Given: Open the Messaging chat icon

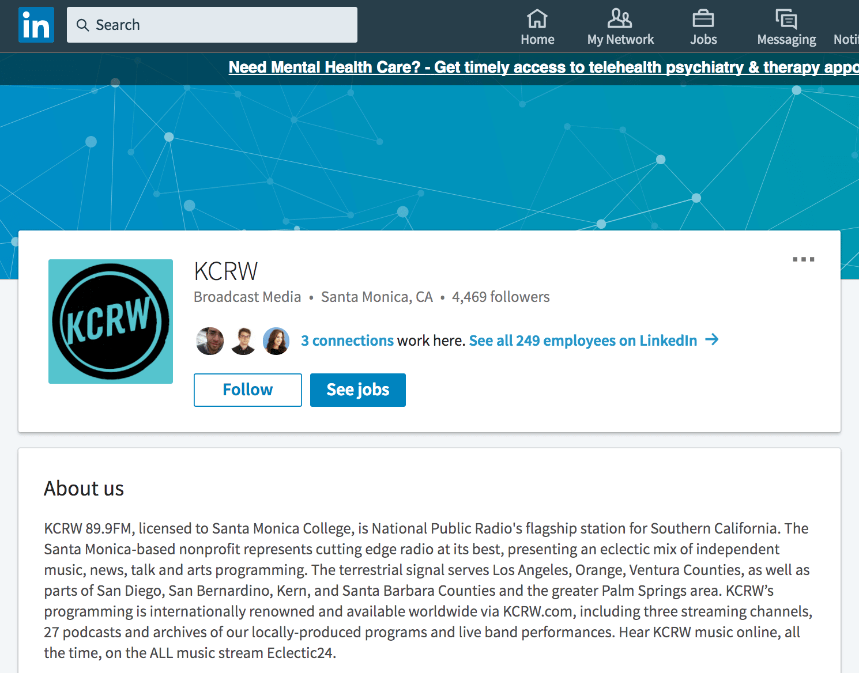Looking at the screenshot, I should (786, 19).
